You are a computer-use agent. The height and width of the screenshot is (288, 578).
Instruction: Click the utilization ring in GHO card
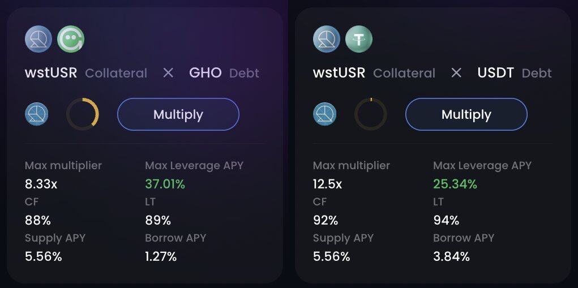pos(83,114)
